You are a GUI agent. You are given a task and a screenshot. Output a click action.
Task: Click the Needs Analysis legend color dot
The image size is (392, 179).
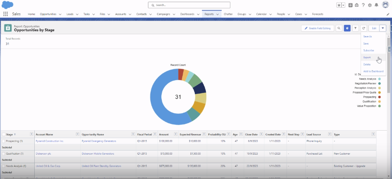click(380, 79)
